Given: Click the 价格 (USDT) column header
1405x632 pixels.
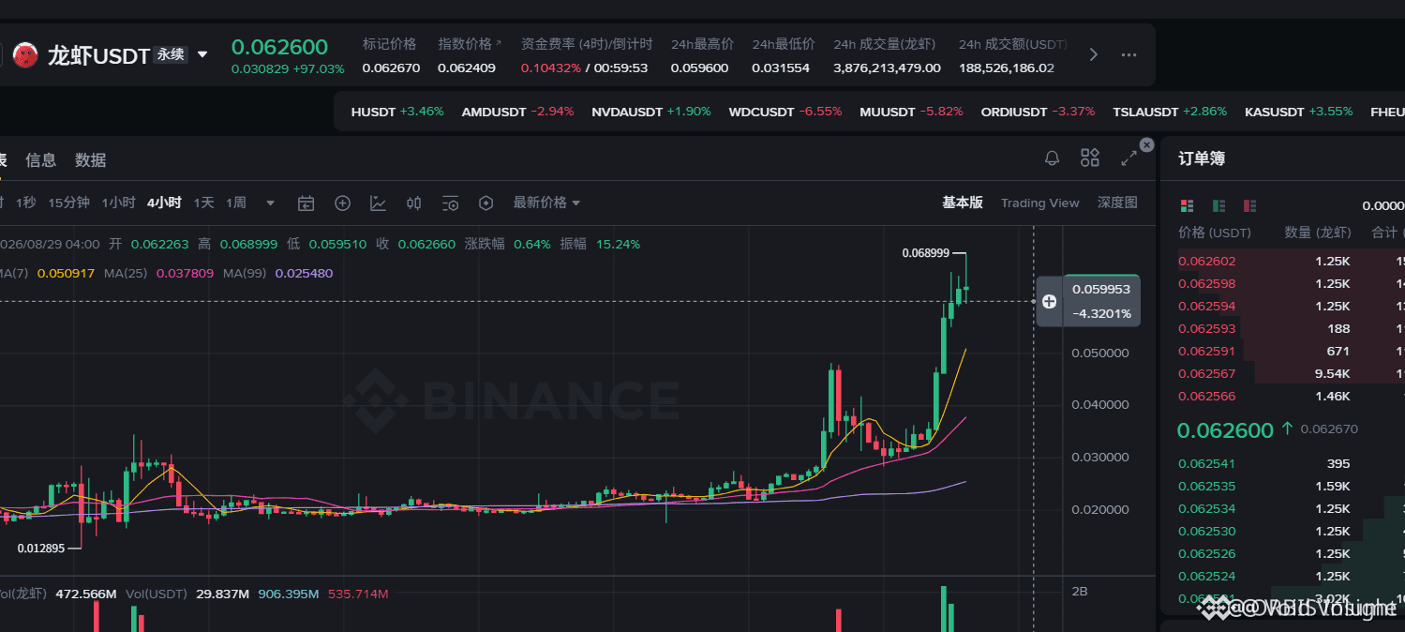Looking at the screenshot, I should tap(1215, 233).
